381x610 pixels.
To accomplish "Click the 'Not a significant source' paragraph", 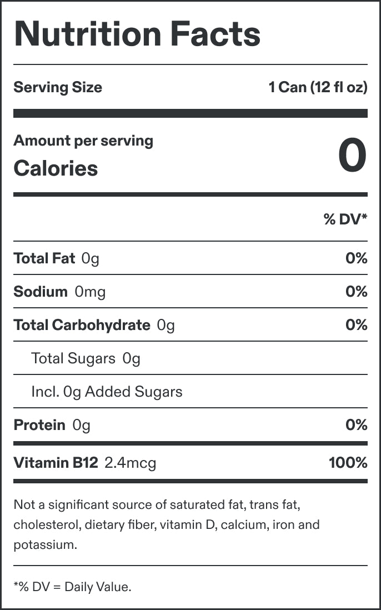I will [x=167, y=524].
